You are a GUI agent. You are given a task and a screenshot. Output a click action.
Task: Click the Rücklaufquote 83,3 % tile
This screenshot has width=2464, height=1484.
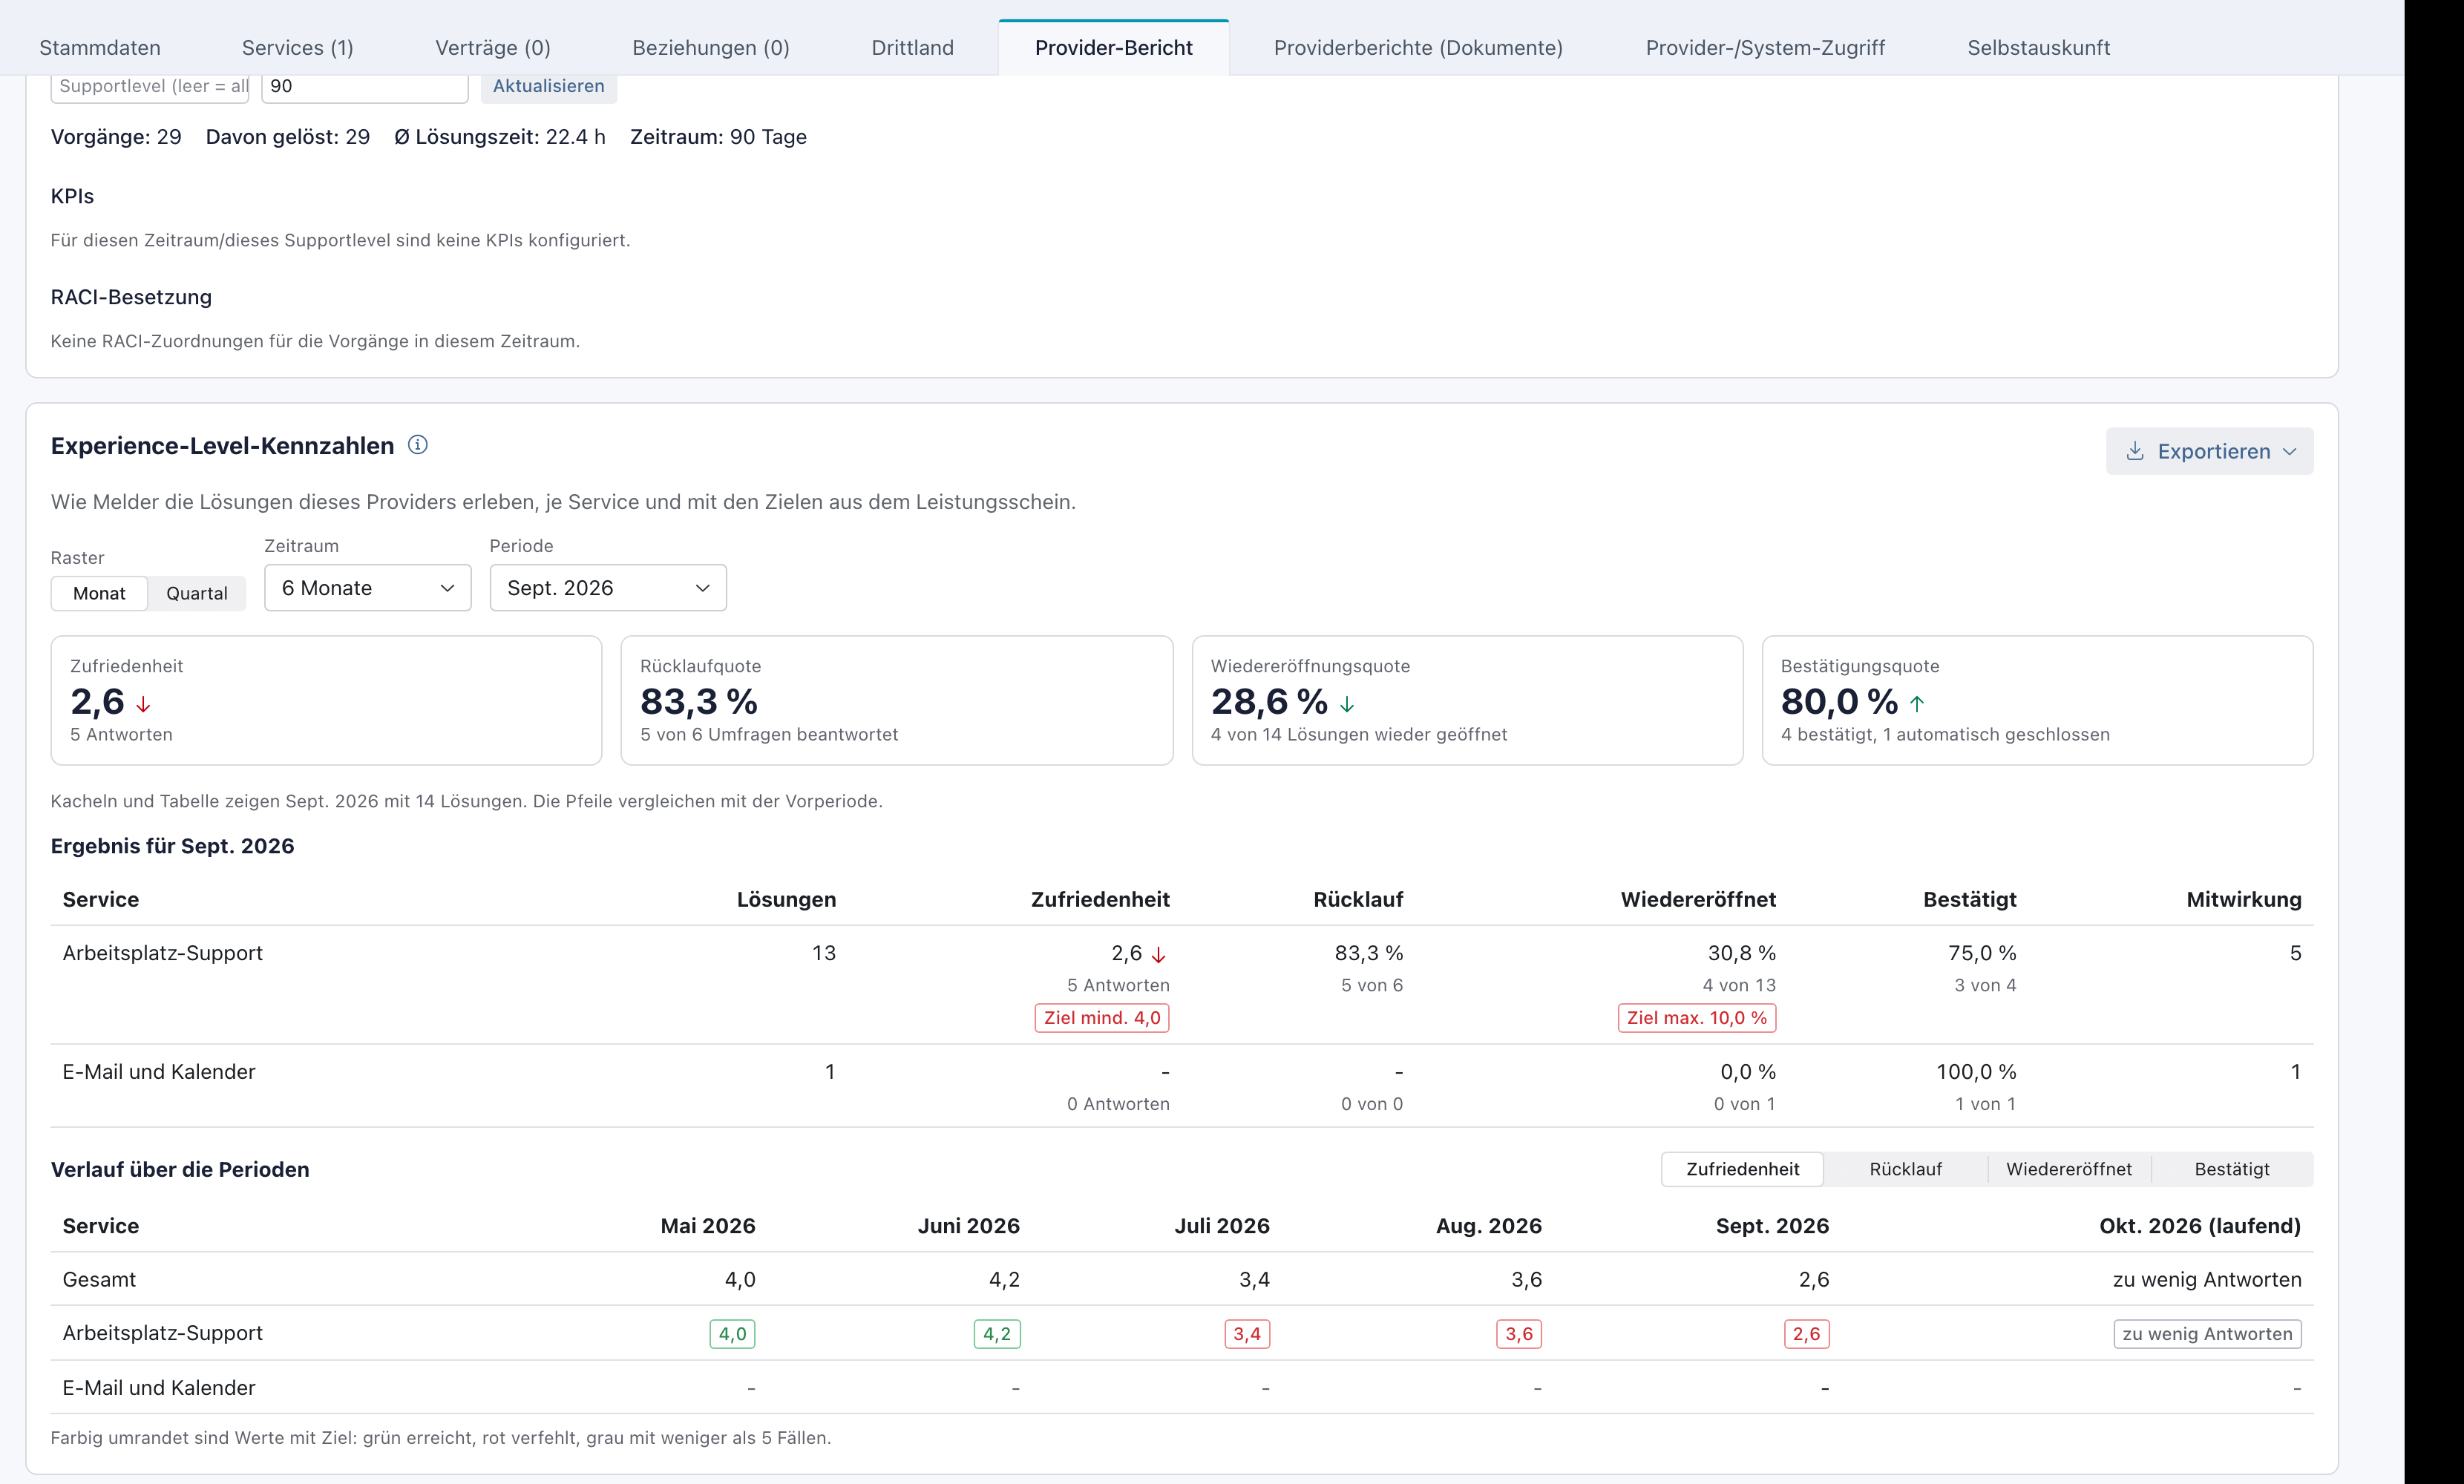coord(897,700)
